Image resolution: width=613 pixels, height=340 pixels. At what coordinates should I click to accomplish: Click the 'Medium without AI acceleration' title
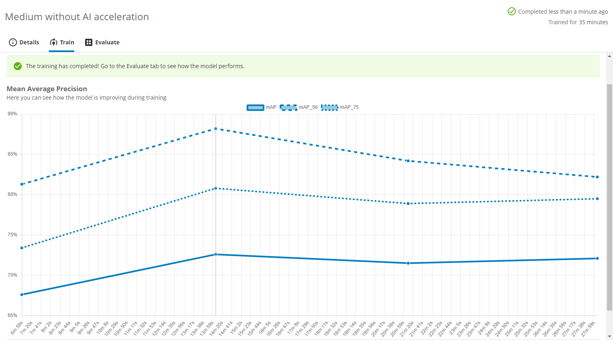(77, 17)
